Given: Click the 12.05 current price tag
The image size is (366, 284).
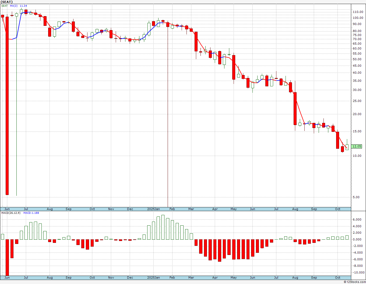Looking at the screenshot, I should 357,147.
